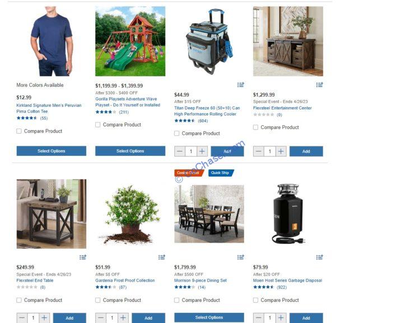
Task: Click Select Options for Gorilla Playsets playset
Action: (x=130, y=151)
